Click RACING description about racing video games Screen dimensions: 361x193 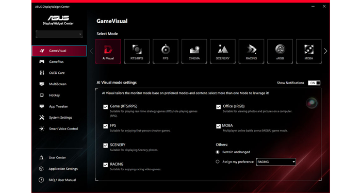click(135, 169)
